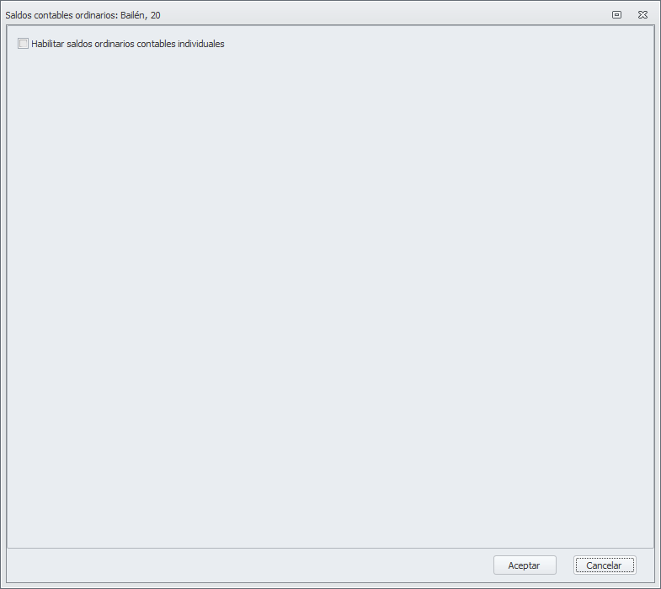
Task: Hit the focused Cancelar button
Action: click(605, 565)
